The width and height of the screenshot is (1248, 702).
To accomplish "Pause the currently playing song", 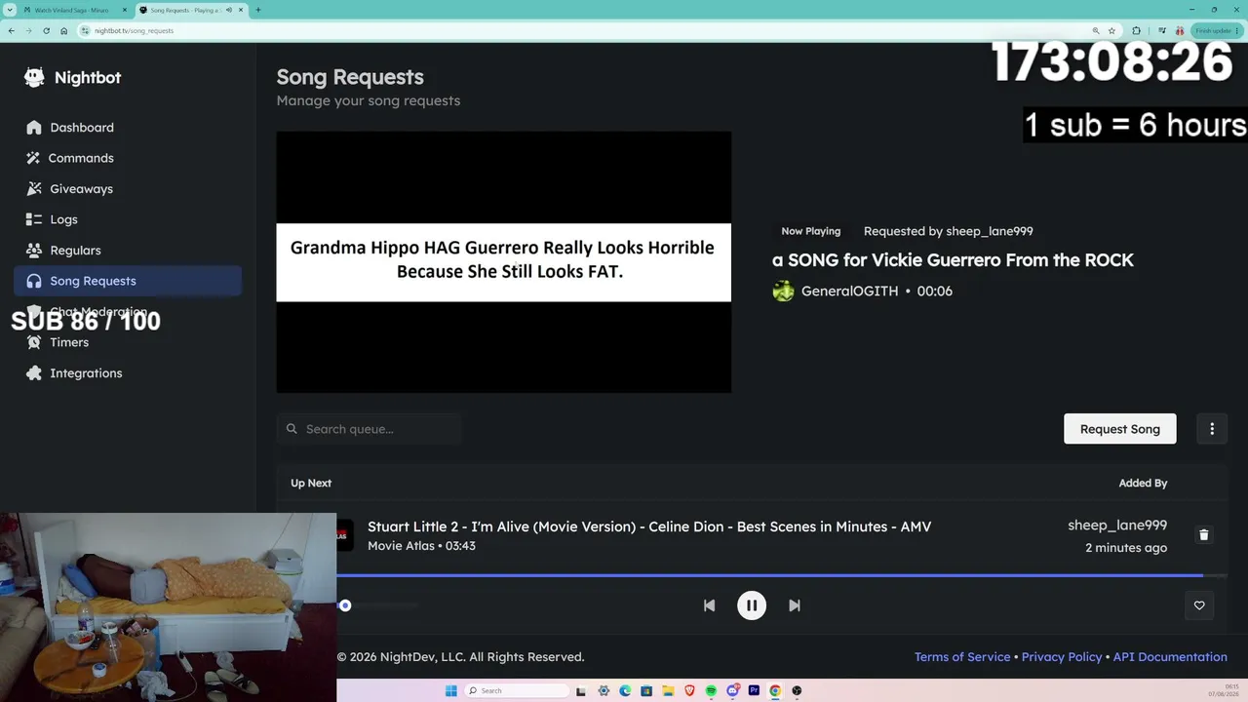I will pos(752,605).
